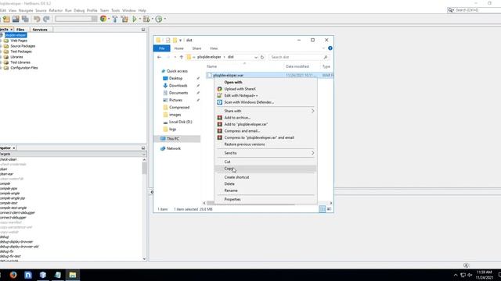Image resolution: width=501 pixels, height=281 pixels.
Task: Open Documents in Quick access
Action: coord(178,93)
